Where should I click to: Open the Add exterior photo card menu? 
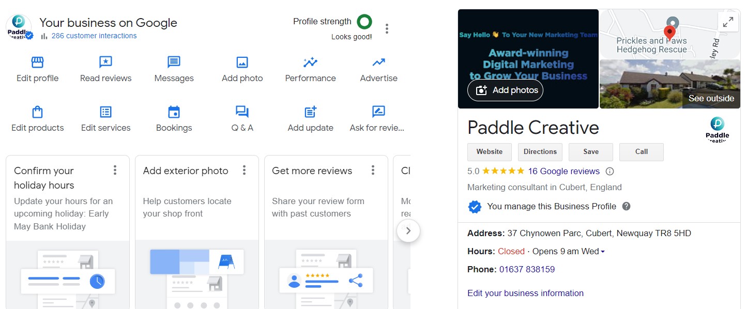244,169
